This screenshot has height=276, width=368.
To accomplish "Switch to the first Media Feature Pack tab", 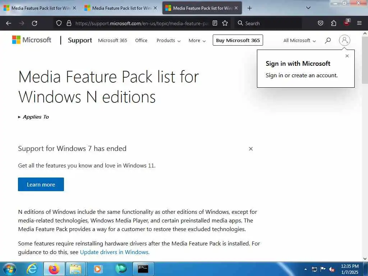I will pyautogui.click(x=40, y=8).
